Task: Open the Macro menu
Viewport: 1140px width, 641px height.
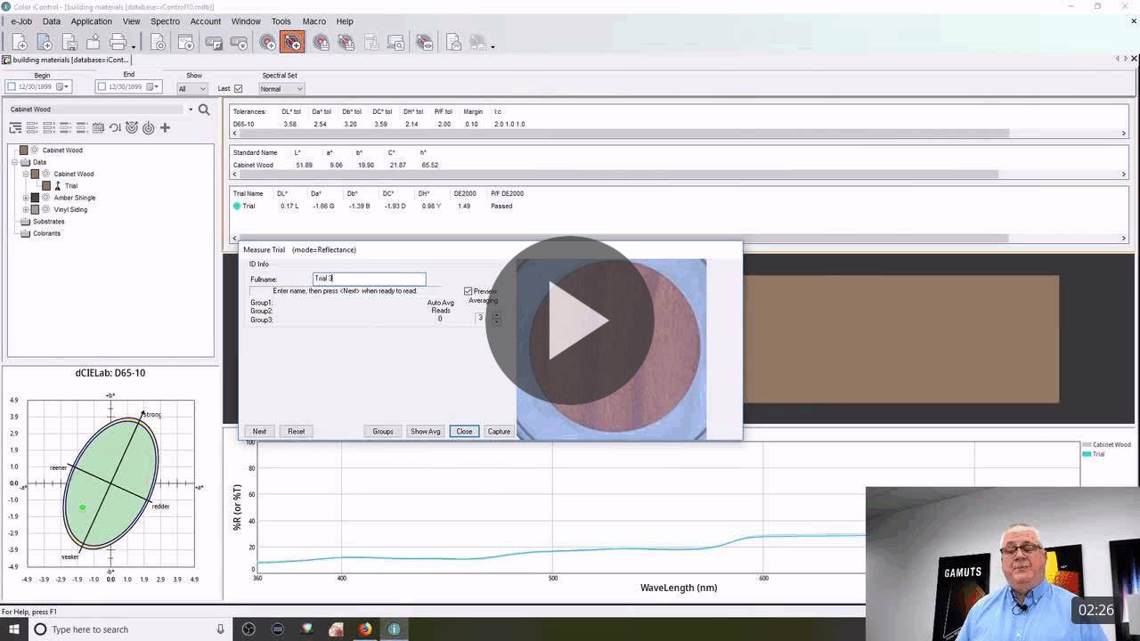Action: (x=313, y=21)
